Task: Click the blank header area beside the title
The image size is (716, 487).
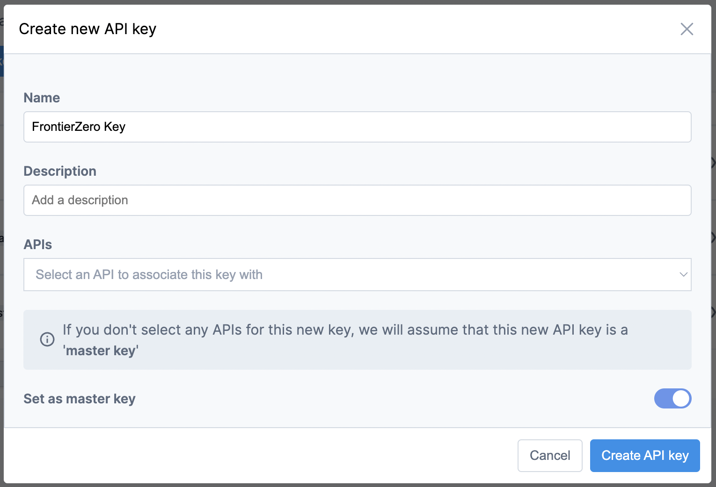Action: tap(398, 29)
